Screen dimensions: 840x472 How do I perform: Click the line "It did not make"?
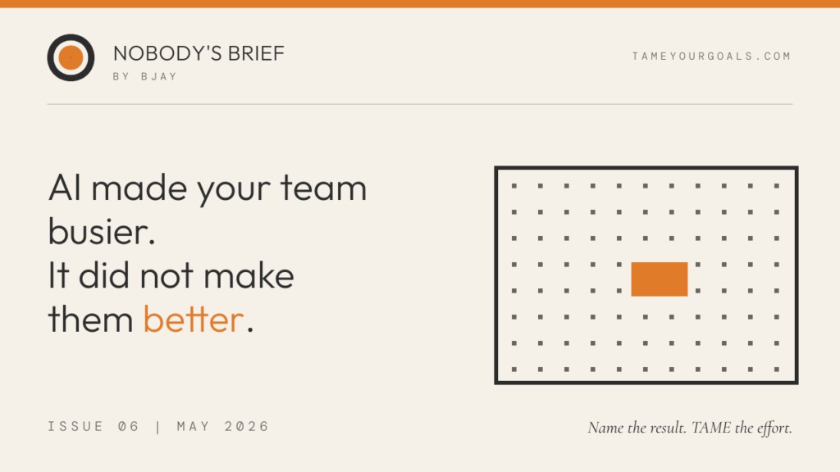click(x=171, y=275)
